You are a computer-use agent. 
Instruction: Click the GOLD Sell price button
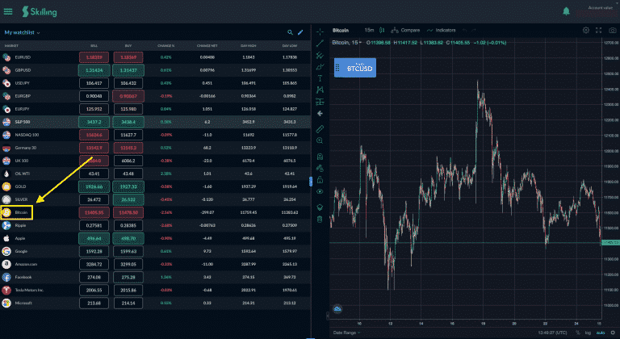coord(94,186)
